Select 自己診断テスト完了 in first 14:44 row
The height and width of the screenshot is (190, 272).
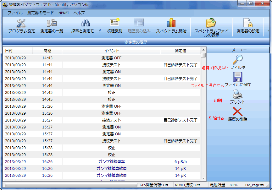[x=180, y=65]
